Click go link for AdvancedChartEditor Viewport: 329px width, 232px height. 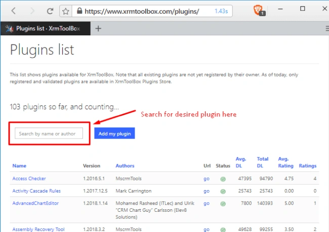pyautogui.click(x=207, y=204)
